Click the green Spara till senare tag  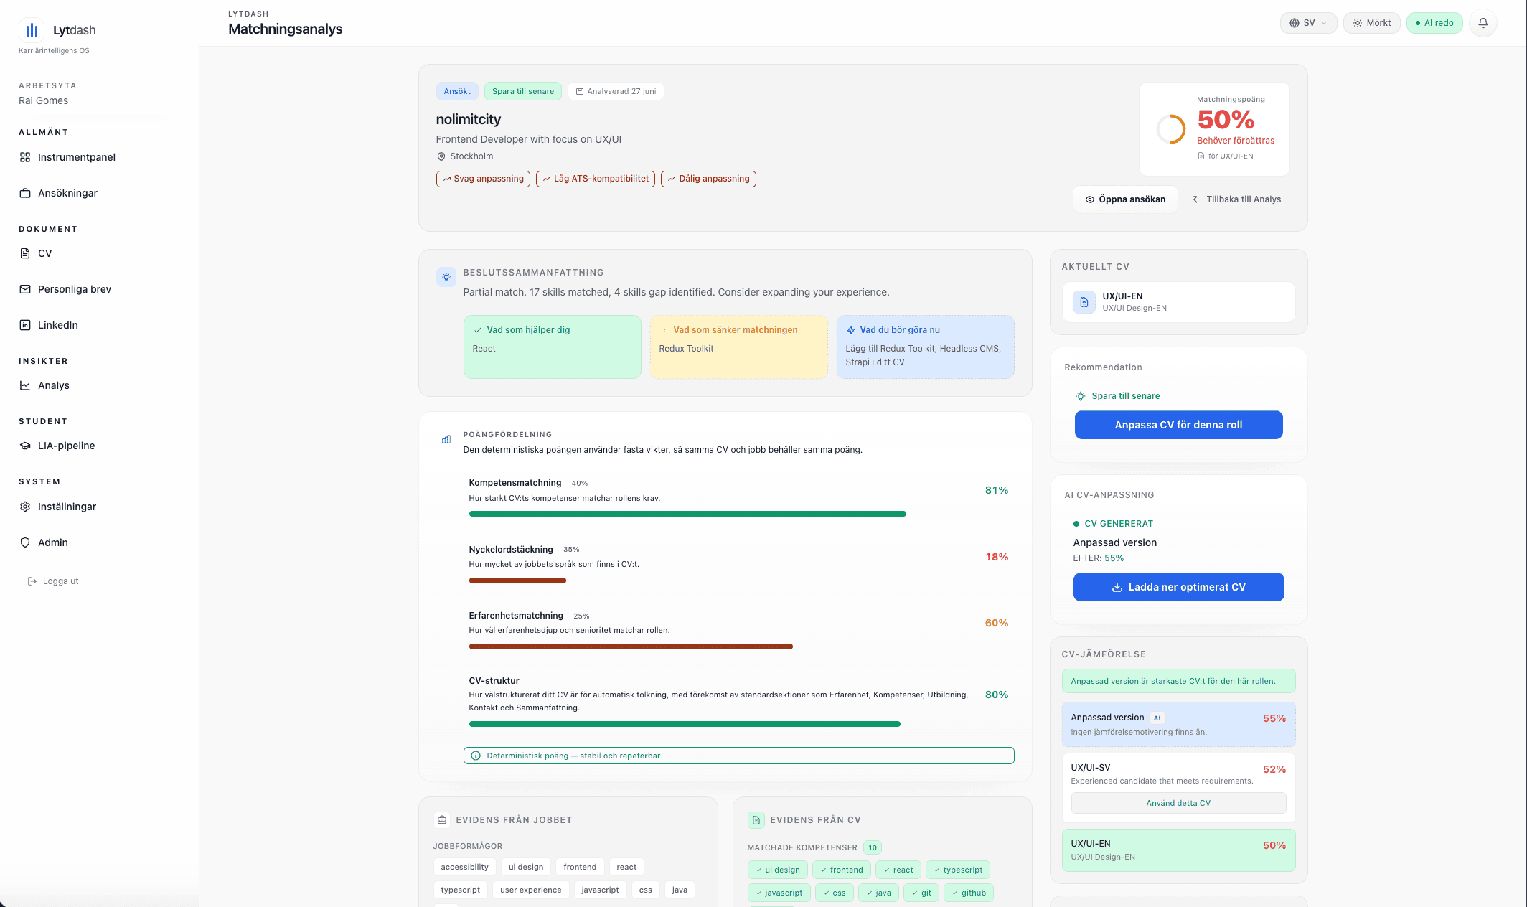pos(523,91)
